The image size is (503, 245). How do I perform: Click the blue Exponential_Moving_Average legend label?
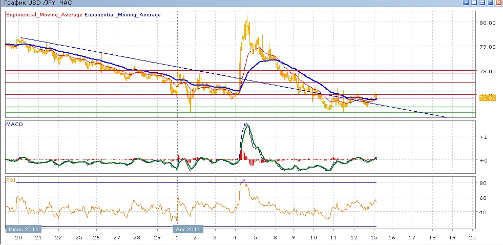(x=122, y=15)
